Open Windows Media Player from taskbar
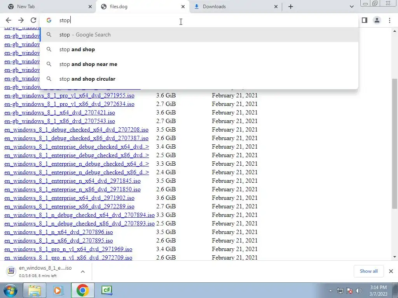The height and width of the screenshot is (298, 398). point(58,291)
